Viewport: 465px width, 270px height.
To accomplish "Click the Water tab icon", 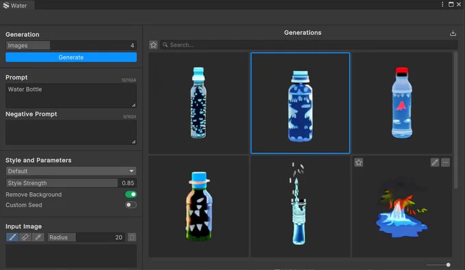I will [x=6, y=5].
